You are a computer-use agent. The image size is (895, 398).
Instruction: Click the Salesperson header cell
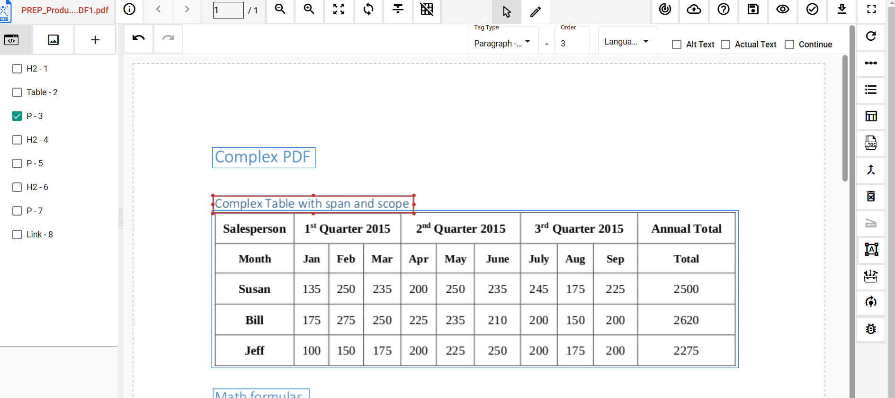tap(254, 229)
